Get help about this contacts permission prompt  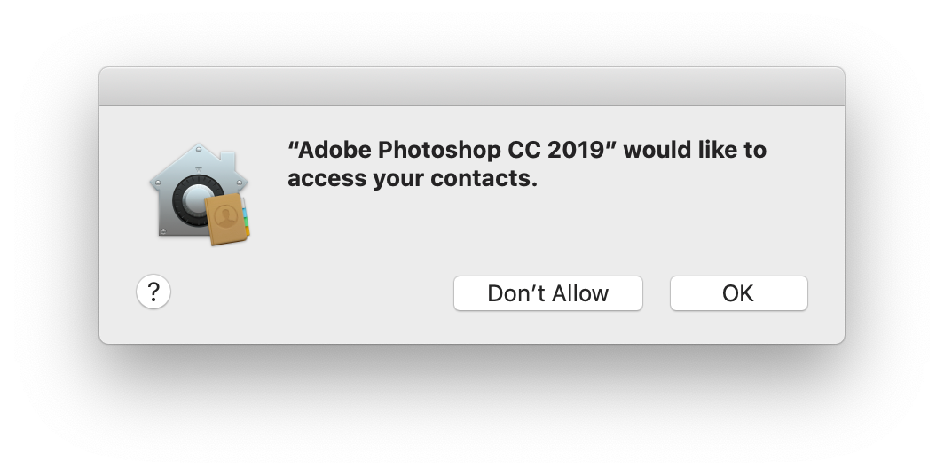pos(153,291)
